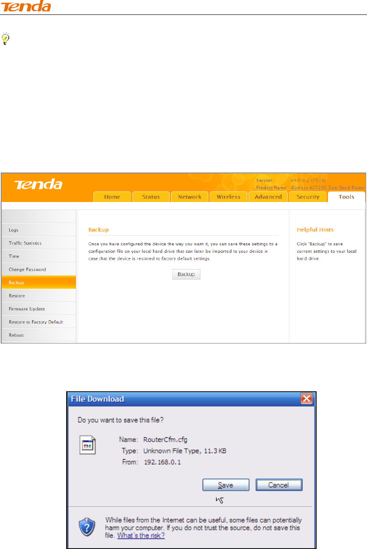This screenshot has height=549, width=367.
Task: Click the Backup section heading
Action: [x=98, y=230]
